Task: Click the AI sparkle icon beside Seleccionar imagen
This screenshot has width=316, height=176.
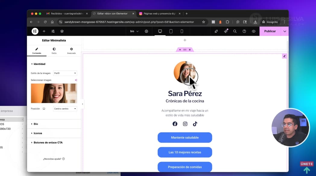Action: 76,80
